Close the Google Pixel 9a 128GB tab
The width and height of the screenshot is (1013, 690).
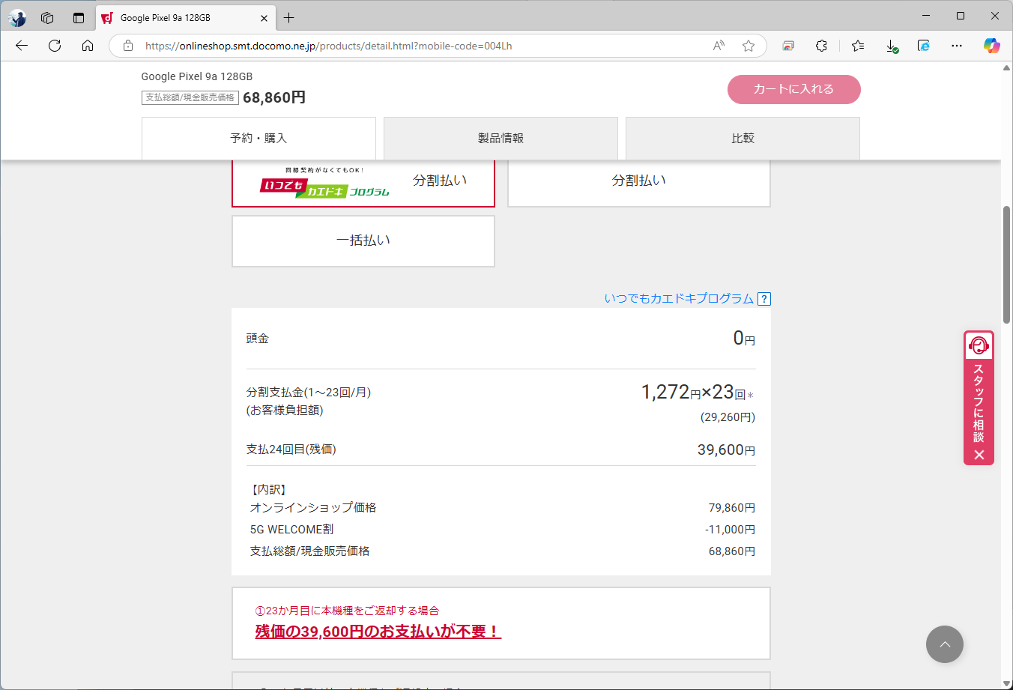264,18
